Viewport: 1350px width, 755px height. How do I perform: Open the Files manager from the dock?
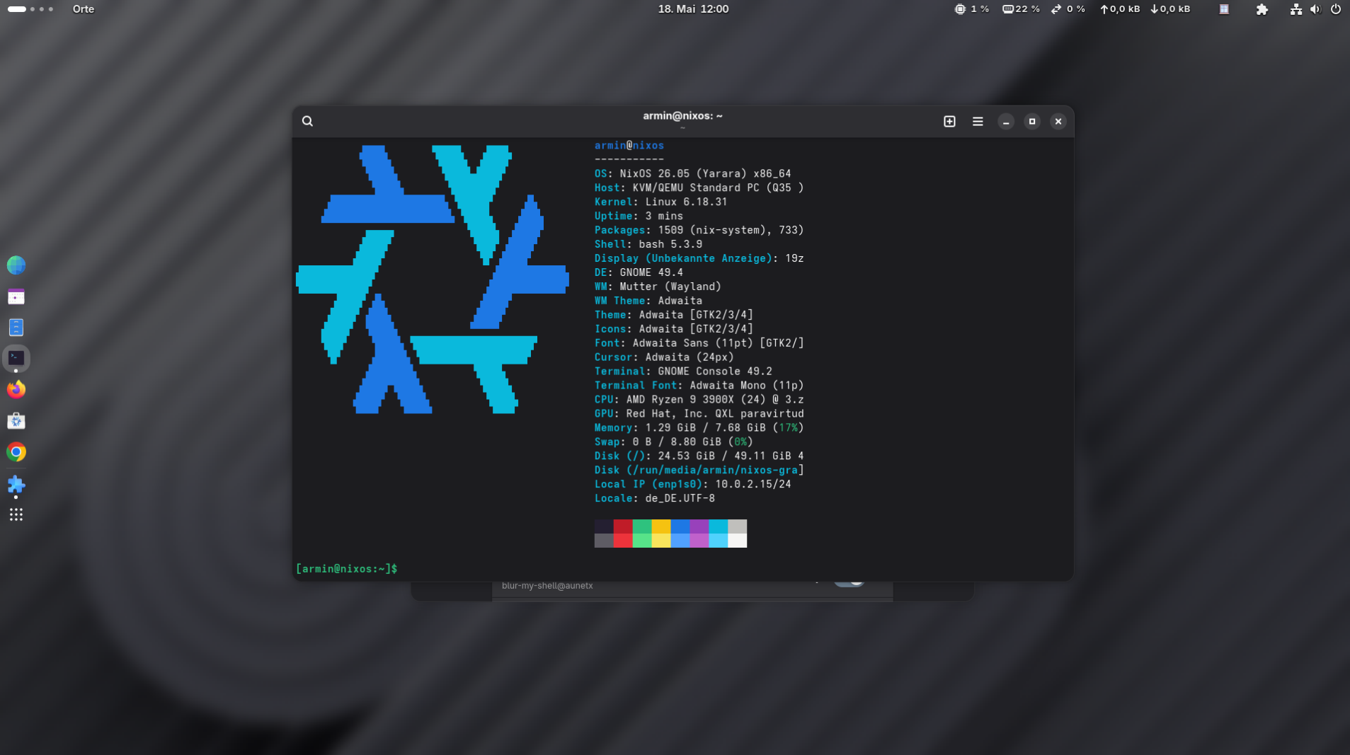(x=16, y=328)
